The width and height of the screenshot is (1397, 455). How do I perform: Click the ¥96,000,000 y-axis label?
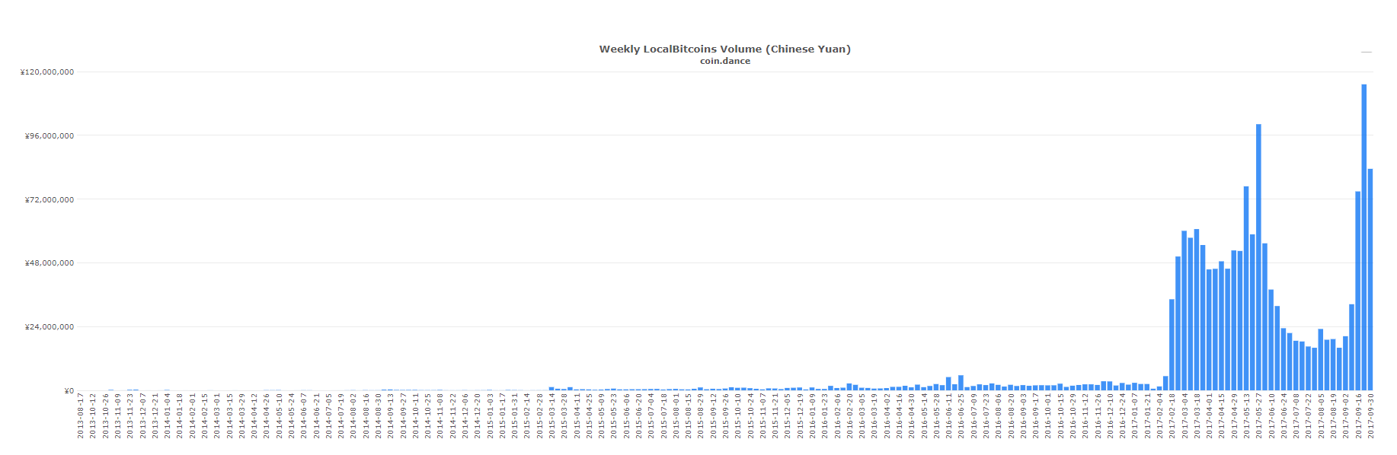click(50, 136)
